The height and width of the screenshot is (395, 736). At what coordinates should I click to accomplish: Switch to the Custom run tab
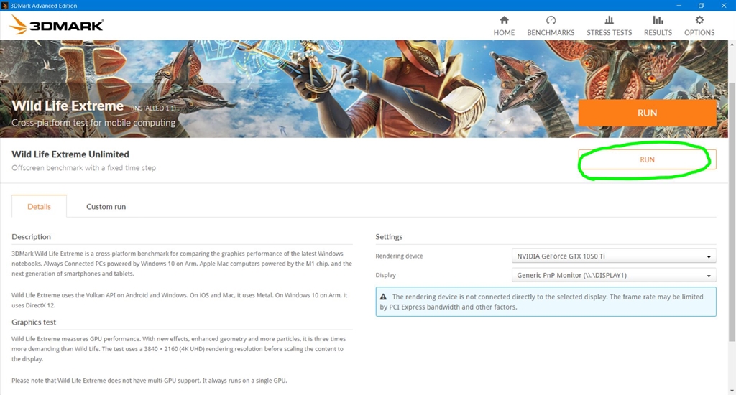coord(106,206)
